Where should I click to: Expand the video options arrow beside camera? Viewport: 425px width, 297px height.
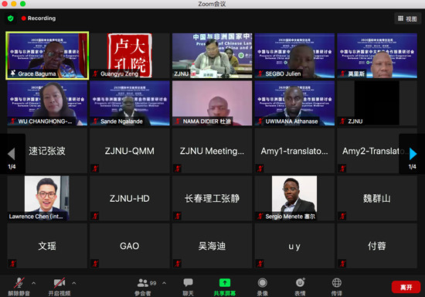pyautogui.click(x=74, y=283)
